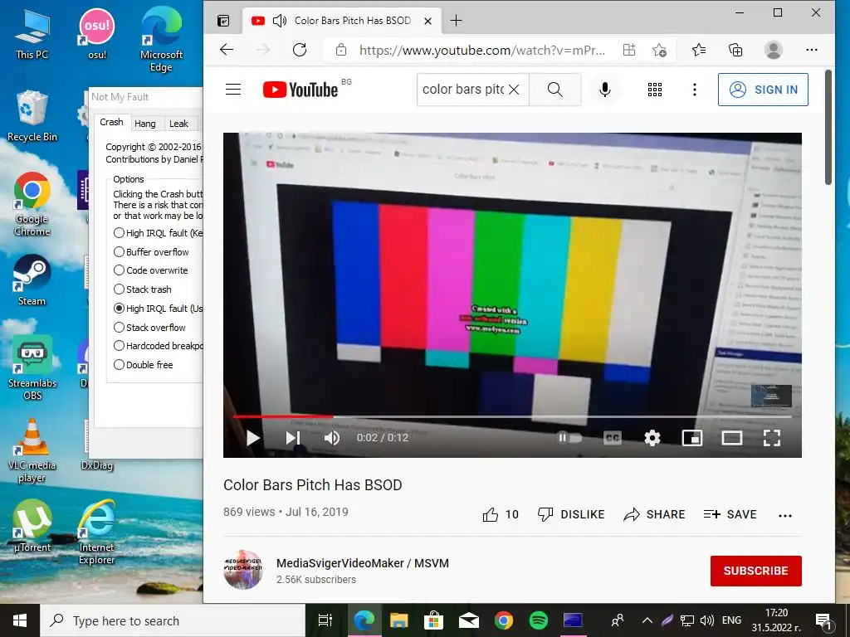The width and height of the screenshot is (850, 637).
Task: Open Windows Start menu
Action: tap(20, 620)
